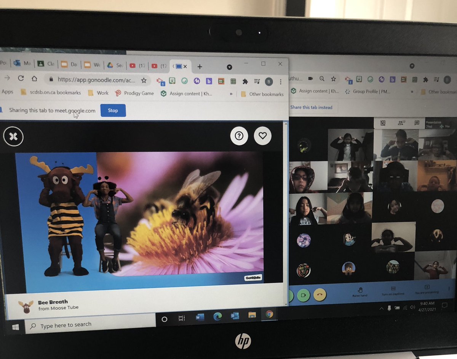This screenshot has width=457, height=359.
Task: Open Word from the taskbar
Action: [200, 317]
